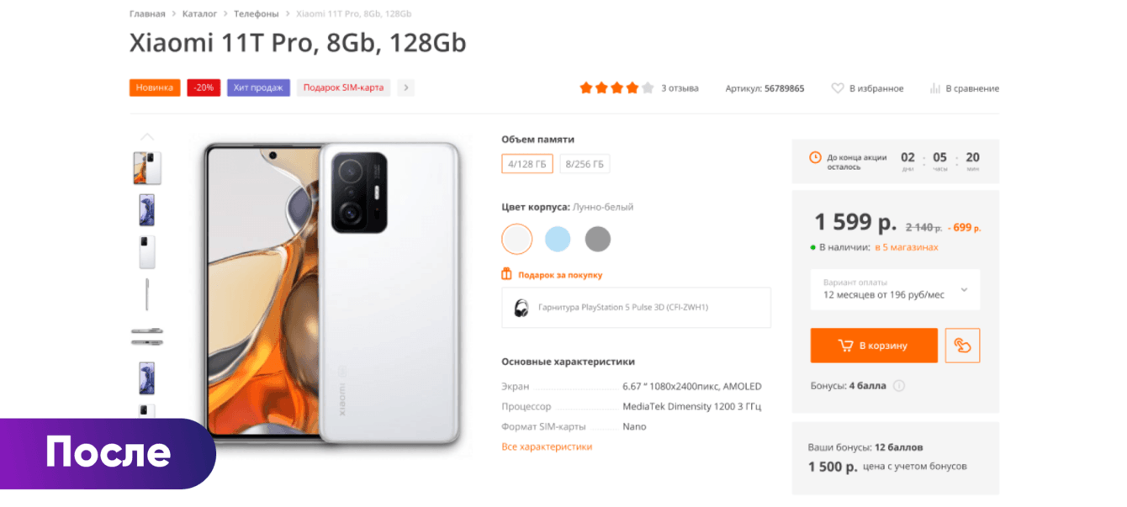The width and height of the screenshot is (1127, 507).
Task: Click the bonus info circle icon
Action: (899, 386)
